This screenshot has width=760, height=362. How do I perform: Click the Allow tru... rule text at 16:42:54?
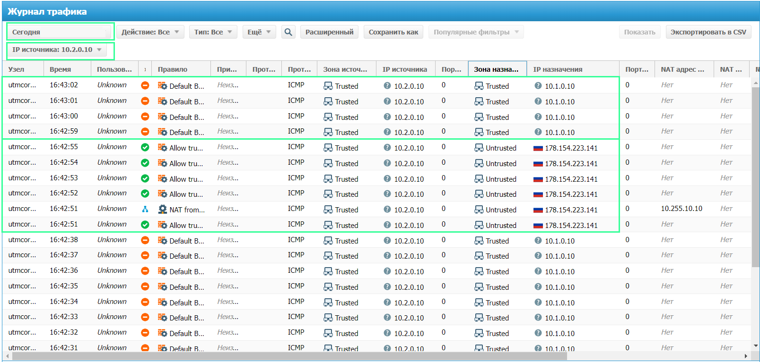186,163
